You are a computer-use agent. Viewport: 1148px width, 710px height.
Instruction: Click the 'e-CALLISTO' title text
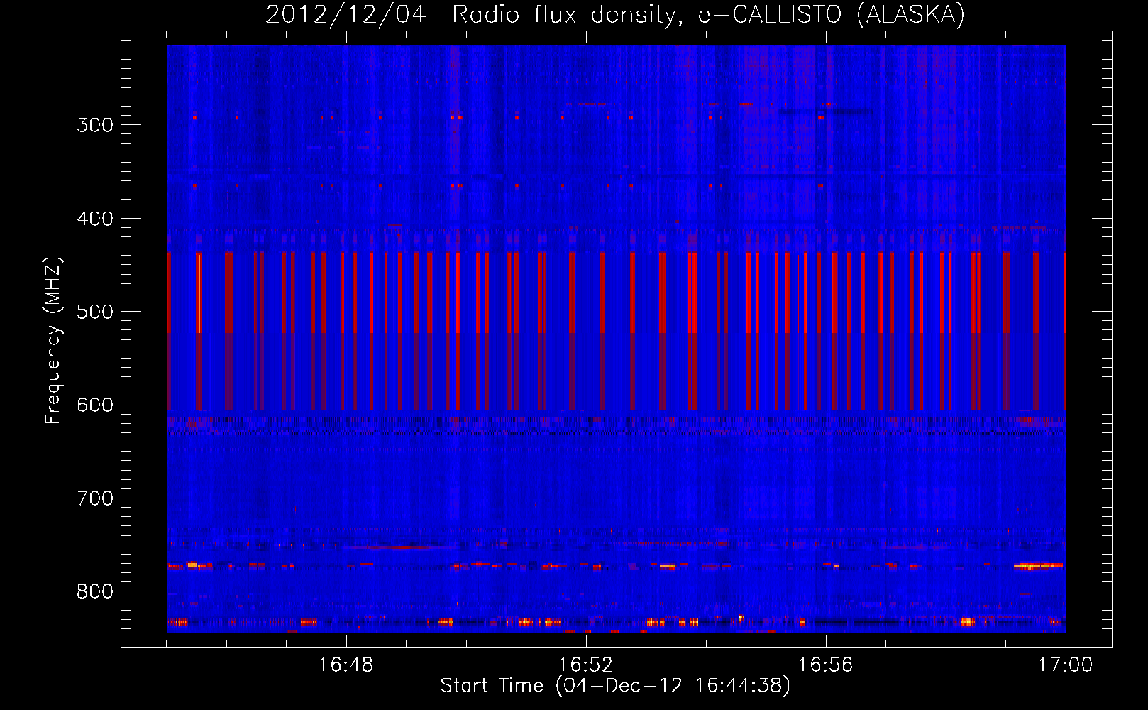point(770,15)
